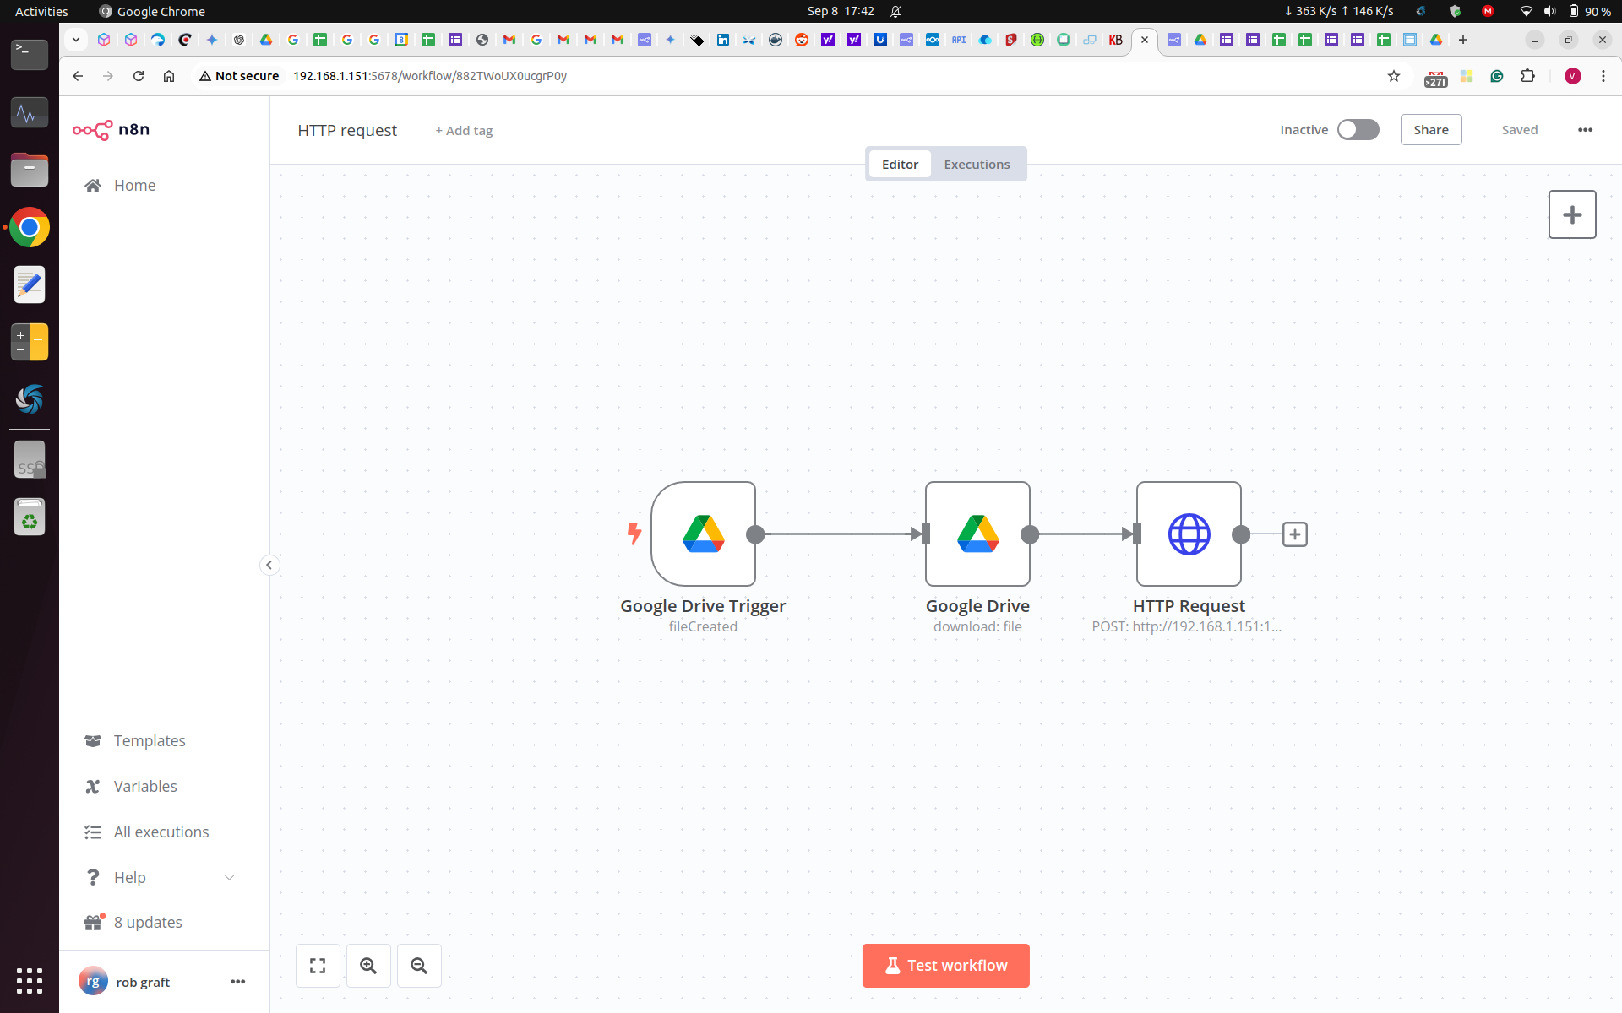The width and height of the screenshot is (1622, 1013).
Task: Open the Google Drive download node
Action: [977, 534]
